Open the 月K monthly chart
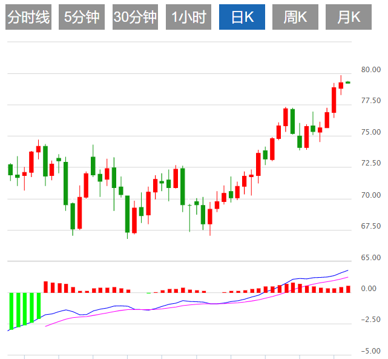This screenshot has height=359, width=388. coord(348,17)
